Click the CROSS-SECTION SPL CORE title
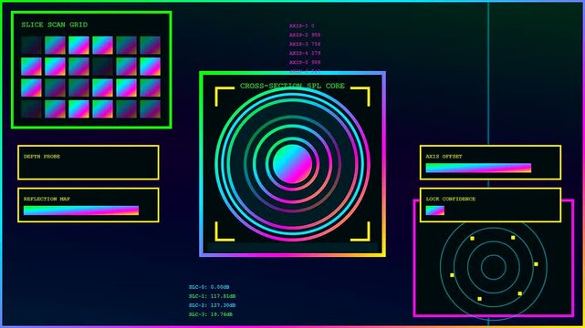This screenshot has height=328, width=585. click(x=292, y=86)
